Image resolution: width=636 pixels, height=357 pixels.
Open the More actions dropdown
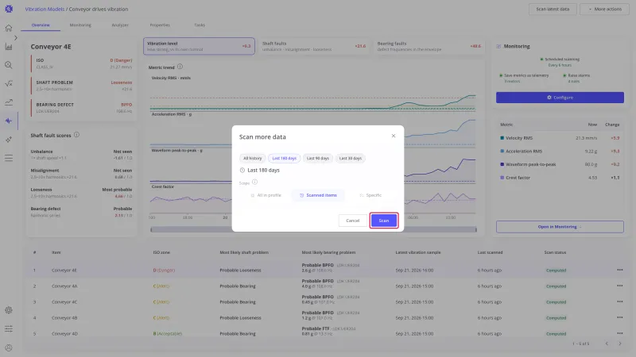(x=604, y=9)
